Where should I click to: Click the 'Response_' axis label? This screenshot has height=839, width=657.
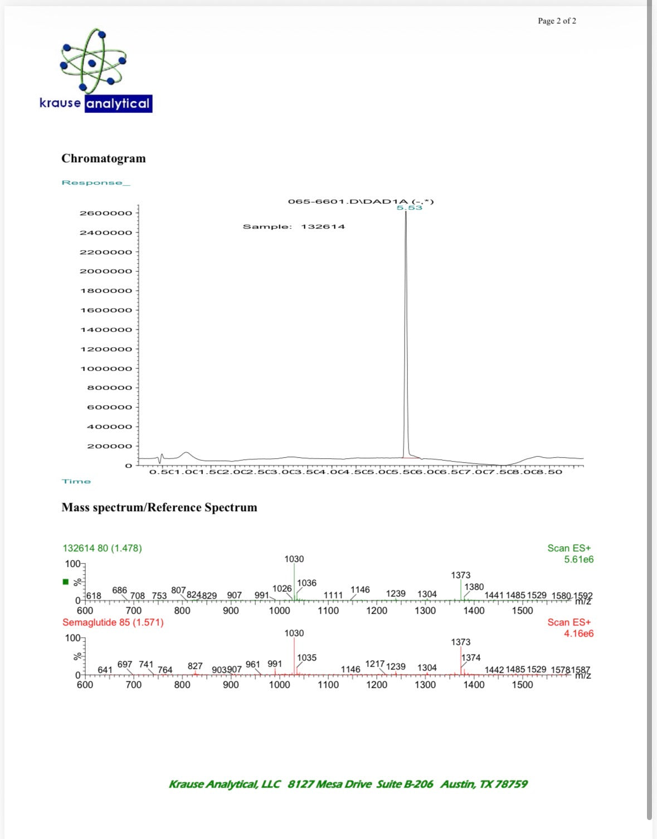point(96,183)
